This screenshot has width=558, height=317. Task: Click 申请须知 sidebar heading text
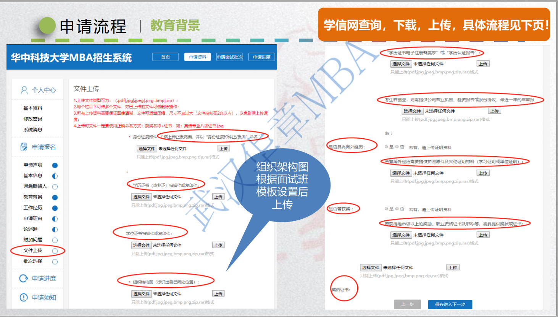pyautogui.click(x=44, y=298)
